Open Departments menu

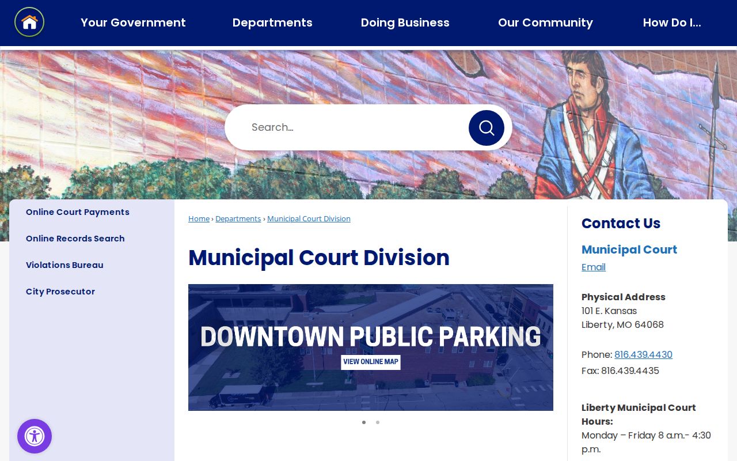point(272,22)
